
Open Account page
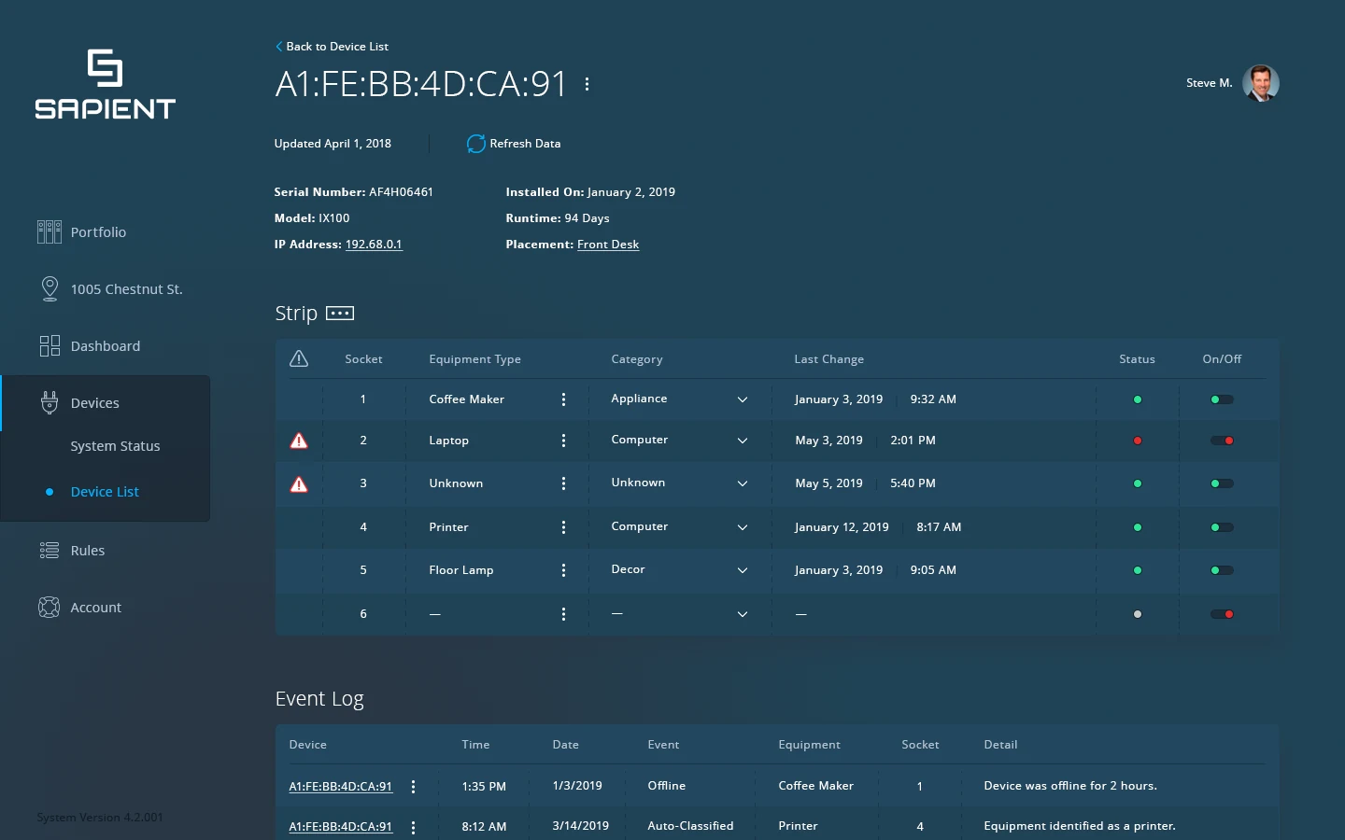[96, 608]
